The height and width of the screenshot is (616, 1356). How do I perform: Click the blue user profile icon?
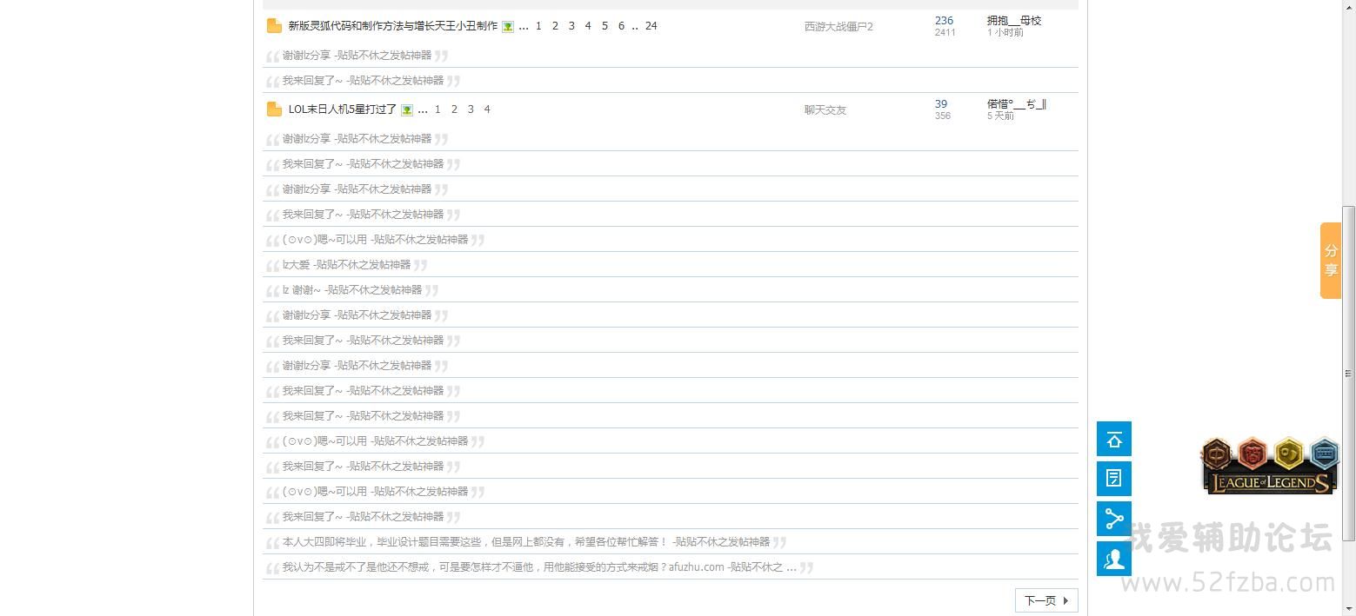coord(1114,559)
